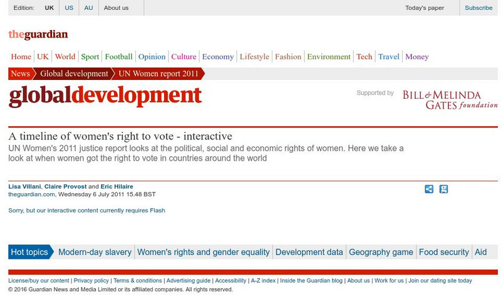Open the Lifestyle section
The height and width of the screenshot is (295, 501).
[254, 57]
